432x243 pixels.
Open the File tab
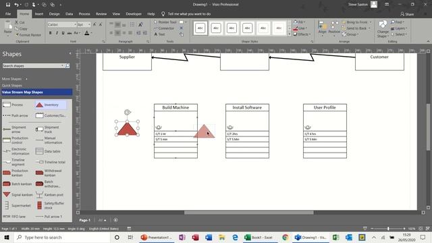click(8, 13)
